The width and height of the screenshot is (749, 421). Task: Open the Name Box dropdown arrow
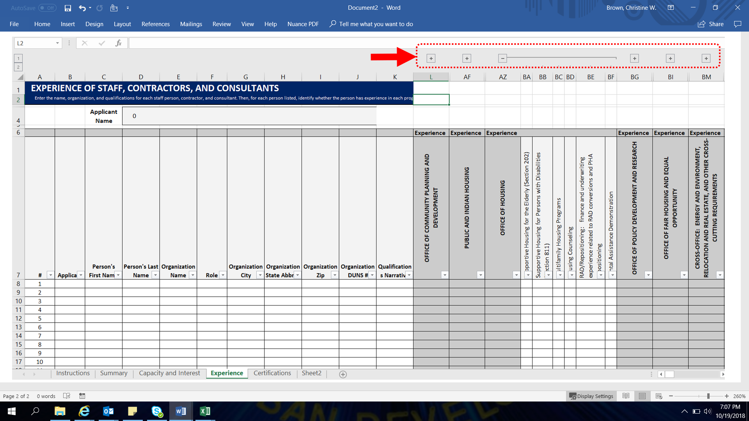pyautogui.click(x=57, y=43)
